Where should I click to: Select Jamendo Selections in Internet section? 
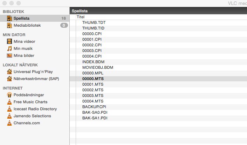(x=32, y=116)
